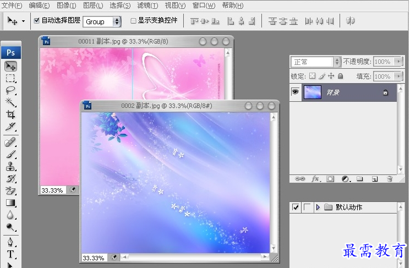Click the Ps logo atop toolbox
Screen dimensions: 410x268
[x=10, y=52]
